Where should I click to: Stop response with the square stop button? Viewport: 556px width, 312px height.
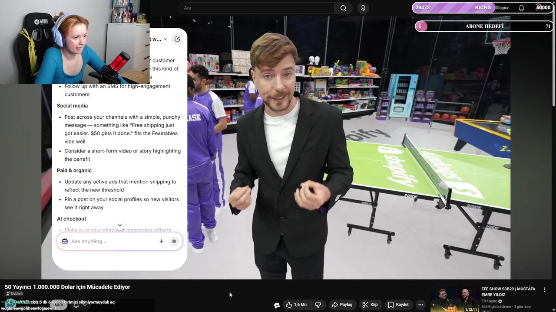point(174,241)
